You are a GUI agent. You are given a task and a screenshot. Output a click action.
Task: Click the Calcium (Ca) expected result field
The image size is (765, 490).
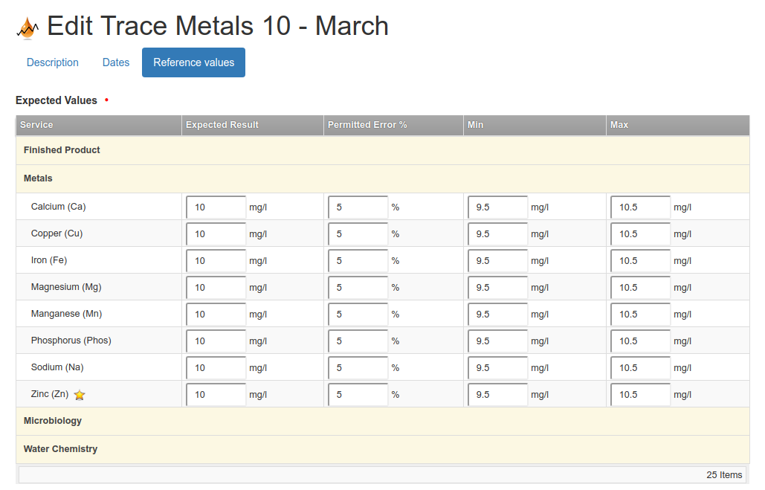(216, 207)
